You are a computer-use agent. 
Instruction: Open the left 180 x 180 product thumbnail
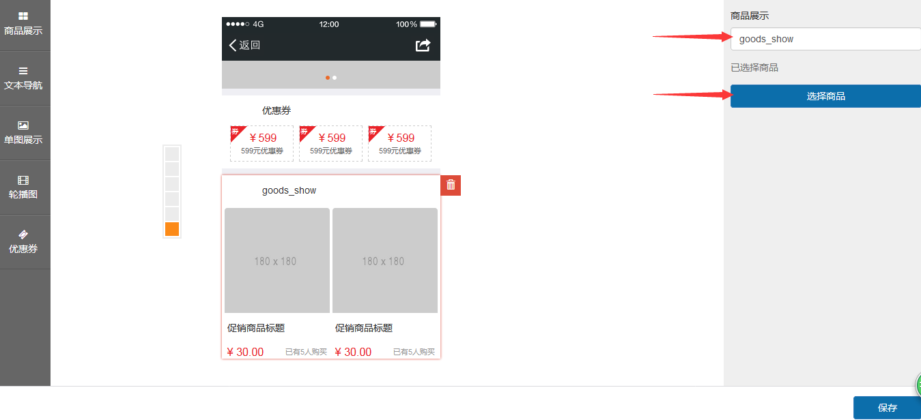click(x=277, y=260)
